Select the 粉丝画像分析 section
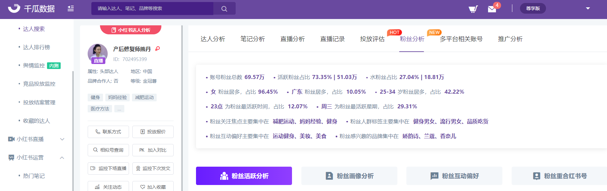 [349, 176]
